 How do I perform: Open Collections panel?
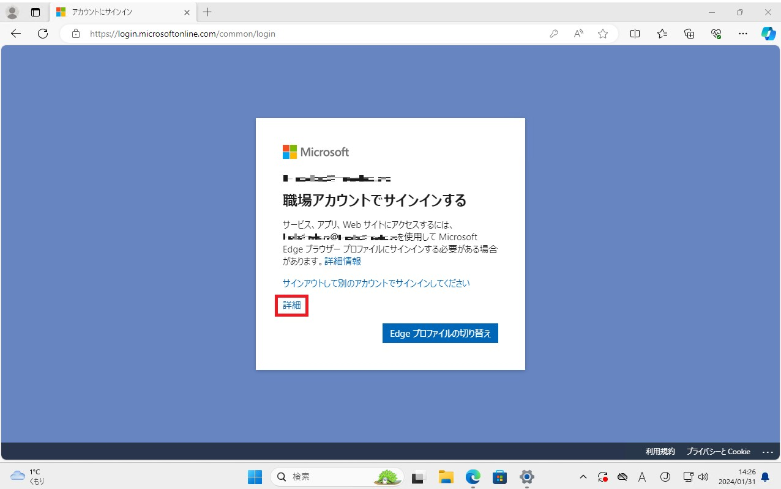(x=689, y=34)
